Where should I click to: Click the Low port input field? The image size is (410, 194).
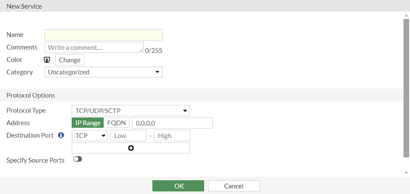(128, 136)
